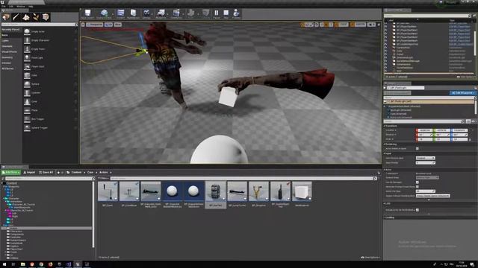Open the Spawn Collision Handling Method dropdown
This screenshot has height=268, width=478.
click(x=432, y=196)
